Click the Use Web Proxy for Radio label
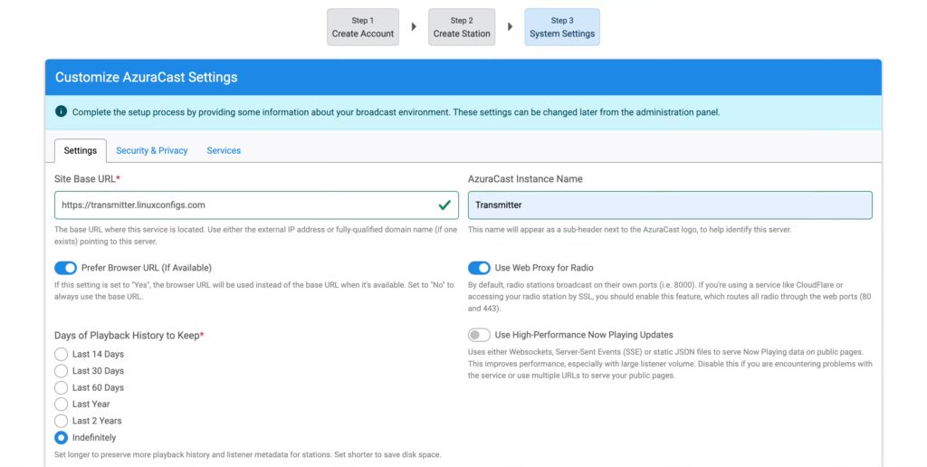Viewport: 927px width, 467px height. [x=544, y=268]
